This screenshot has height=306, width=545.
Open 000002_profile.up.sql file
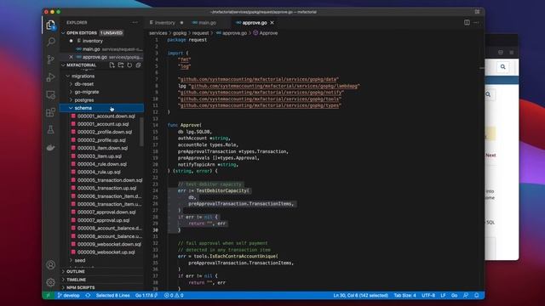click(102, 139)
